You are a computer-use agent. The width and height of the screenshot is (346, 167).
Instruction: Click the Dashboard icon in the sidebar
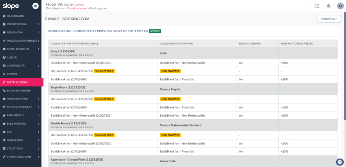(x=4, y=16)
